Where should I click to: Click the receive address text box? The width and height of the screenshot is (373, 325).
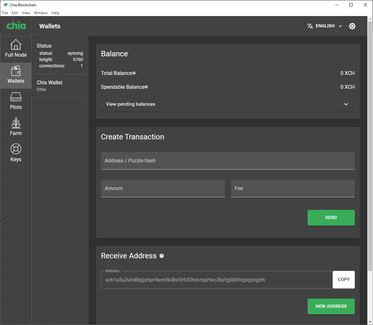[217, 280]
